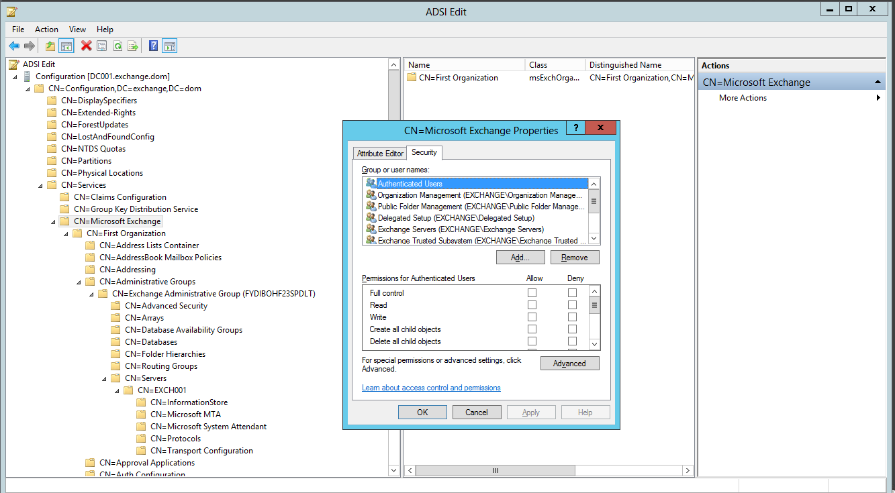
Task: Collapse the Configuration [DC001.exchange.dom] node
Action: click(15, 77)
